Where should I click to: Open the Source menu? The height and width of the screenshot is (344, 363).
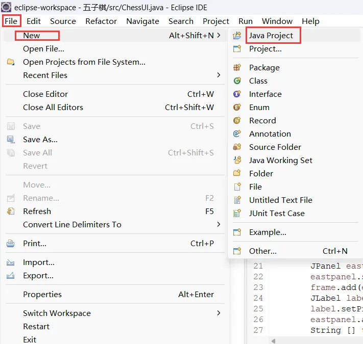(63, 21)
